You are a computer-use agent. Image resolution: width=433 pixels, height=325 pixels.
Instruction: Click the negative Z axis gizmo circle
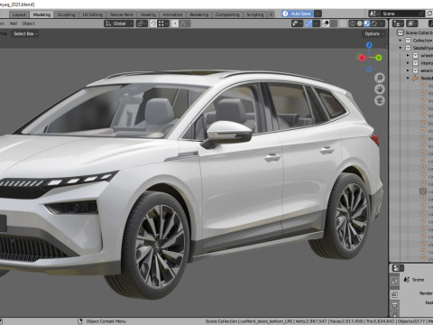(369, 70)
